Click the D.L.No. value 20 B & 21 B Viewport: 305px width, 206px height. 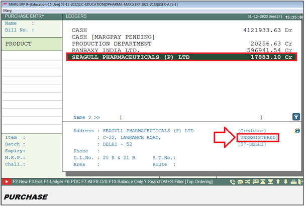click(119, 158)
